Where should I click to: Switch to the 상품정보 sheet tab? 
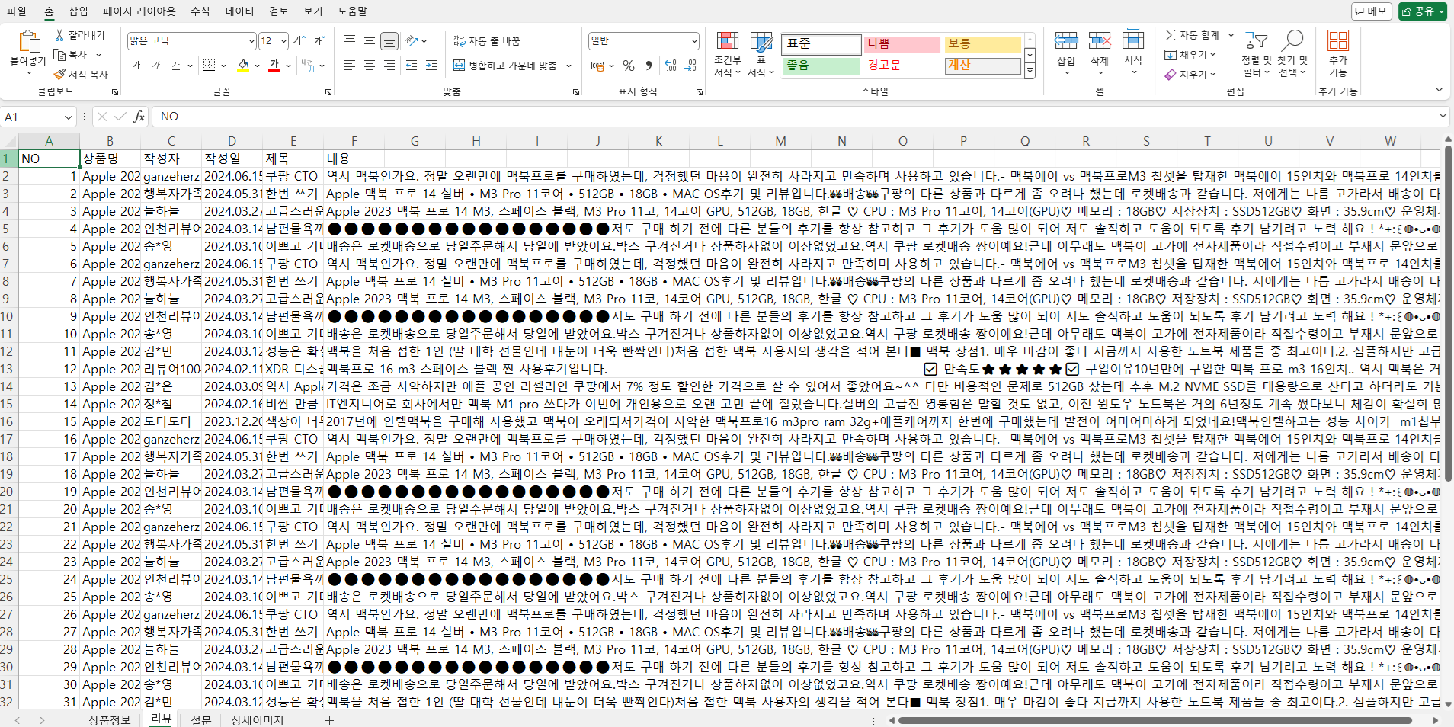(110, 719)
